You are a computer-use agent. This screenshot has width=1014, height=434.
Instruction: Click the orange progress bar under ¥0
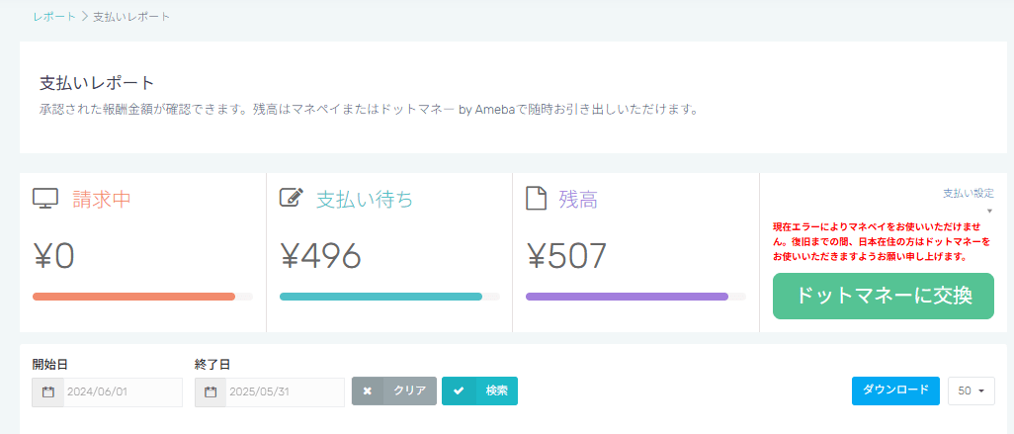pyautogui.click(x=134, y=296)
